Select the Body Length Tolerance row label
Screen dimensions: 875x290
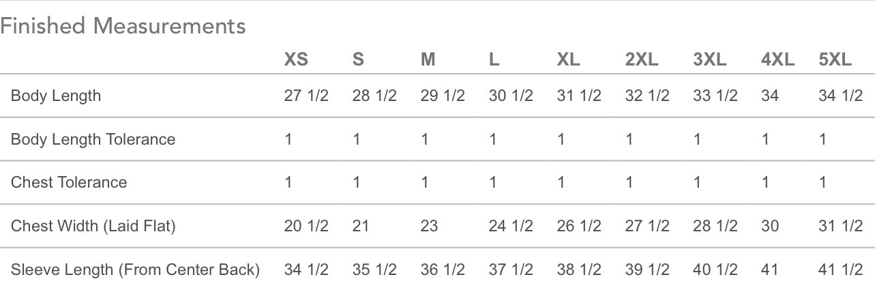tap(93, 139)
